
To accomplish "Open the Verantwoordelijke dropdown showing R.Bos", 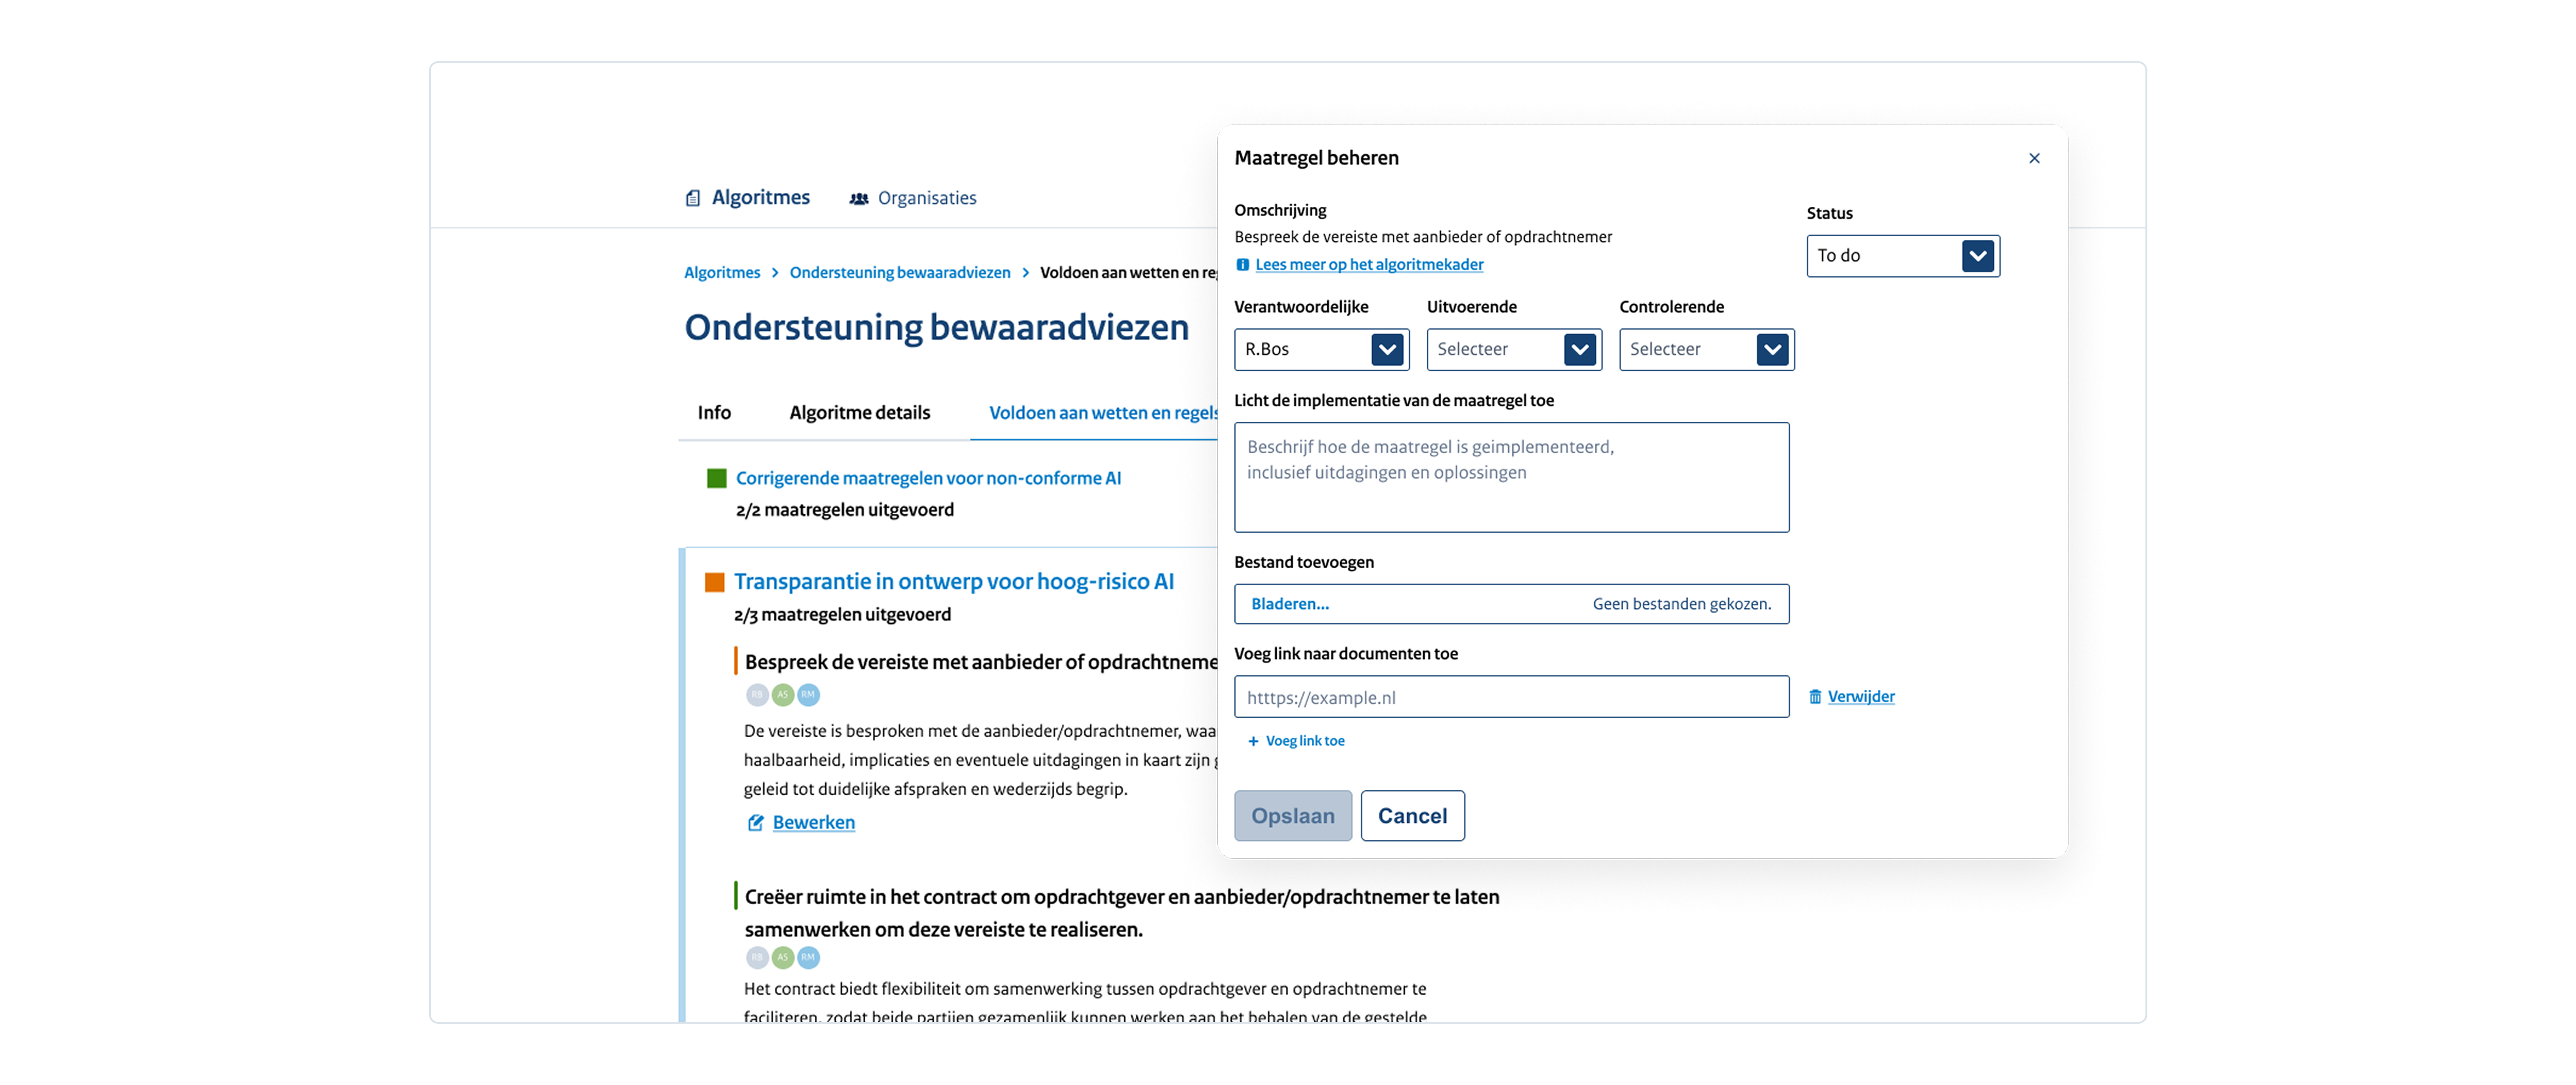I will click(1321, 350).
